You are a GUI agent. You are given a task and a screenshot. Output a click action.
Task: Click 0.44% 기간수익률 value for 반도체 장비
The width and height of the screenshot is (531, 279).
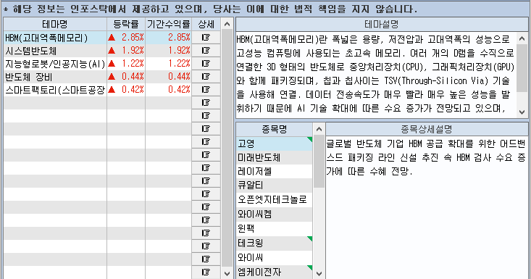(x=179, y=77)
